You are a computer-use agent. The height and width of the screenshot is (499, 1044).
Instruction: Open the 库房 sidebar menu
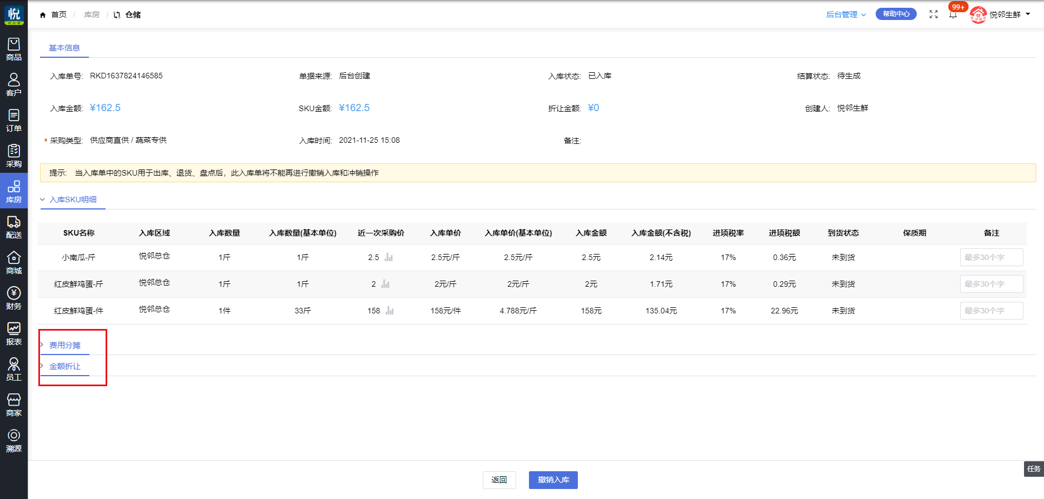14,191
